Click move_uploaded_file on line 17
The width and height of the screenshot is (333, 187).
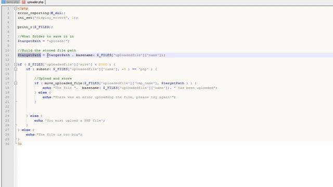(x=63, y=83)
